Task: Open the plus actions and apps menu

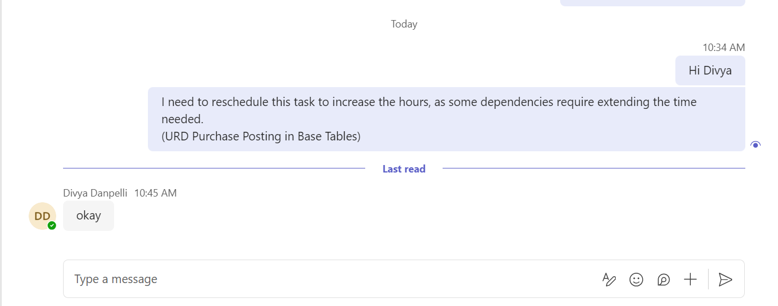Action: (690, 279)
